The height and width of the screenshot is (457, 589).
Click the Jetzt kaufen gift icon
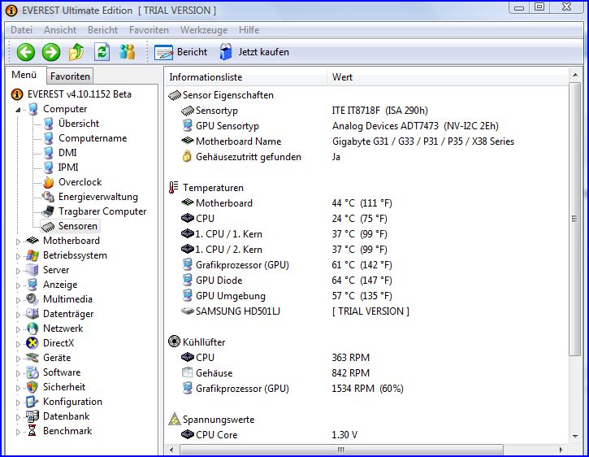point(225,52)
